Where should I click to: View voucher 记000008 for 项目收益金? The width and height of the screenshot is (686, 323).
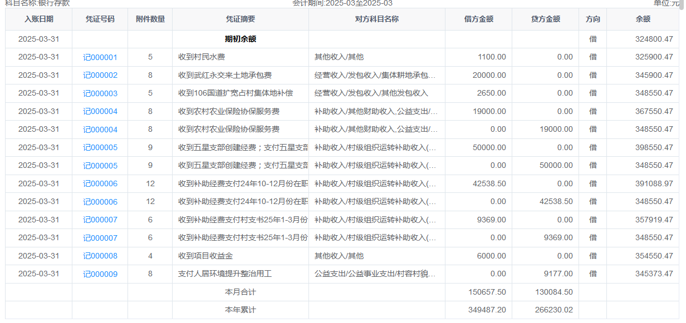click(100, 256)
